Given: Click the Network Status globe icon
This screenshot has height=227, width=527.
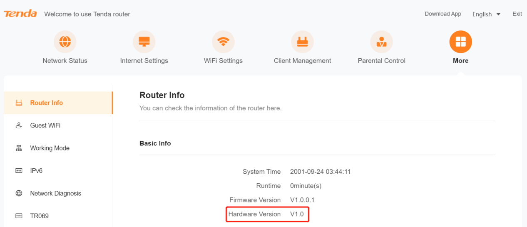Looking at the screenshot, I should (65, 42).
